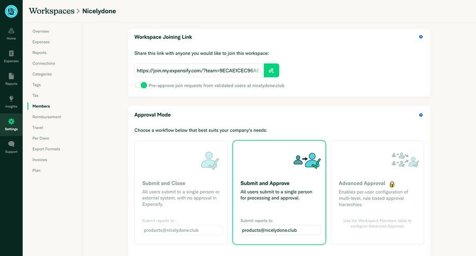This screenshot has height=256, width=476.
Task: Edit Submit and Approve reports-to email field
Action: [280, 230]
